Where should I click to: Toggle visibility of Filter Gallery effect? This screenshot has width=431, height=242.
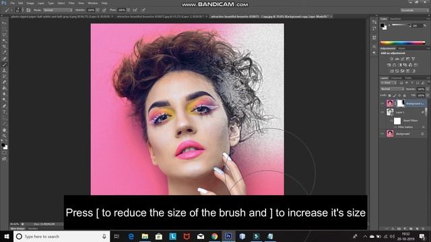pyautogui.click(x=395, y=127)
